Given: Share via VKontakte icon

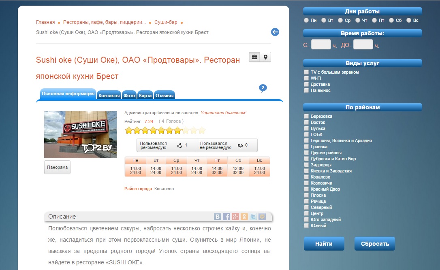Looking at the screenshot, I should pyautogui.click(x=218, y=217).
